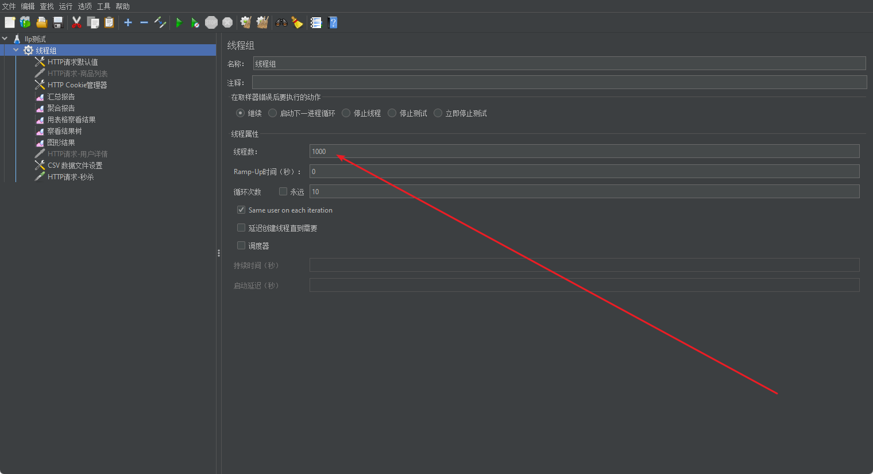Select 察看结果树 in the tree
Screen dimensions: 873x474
coord(64,131)
